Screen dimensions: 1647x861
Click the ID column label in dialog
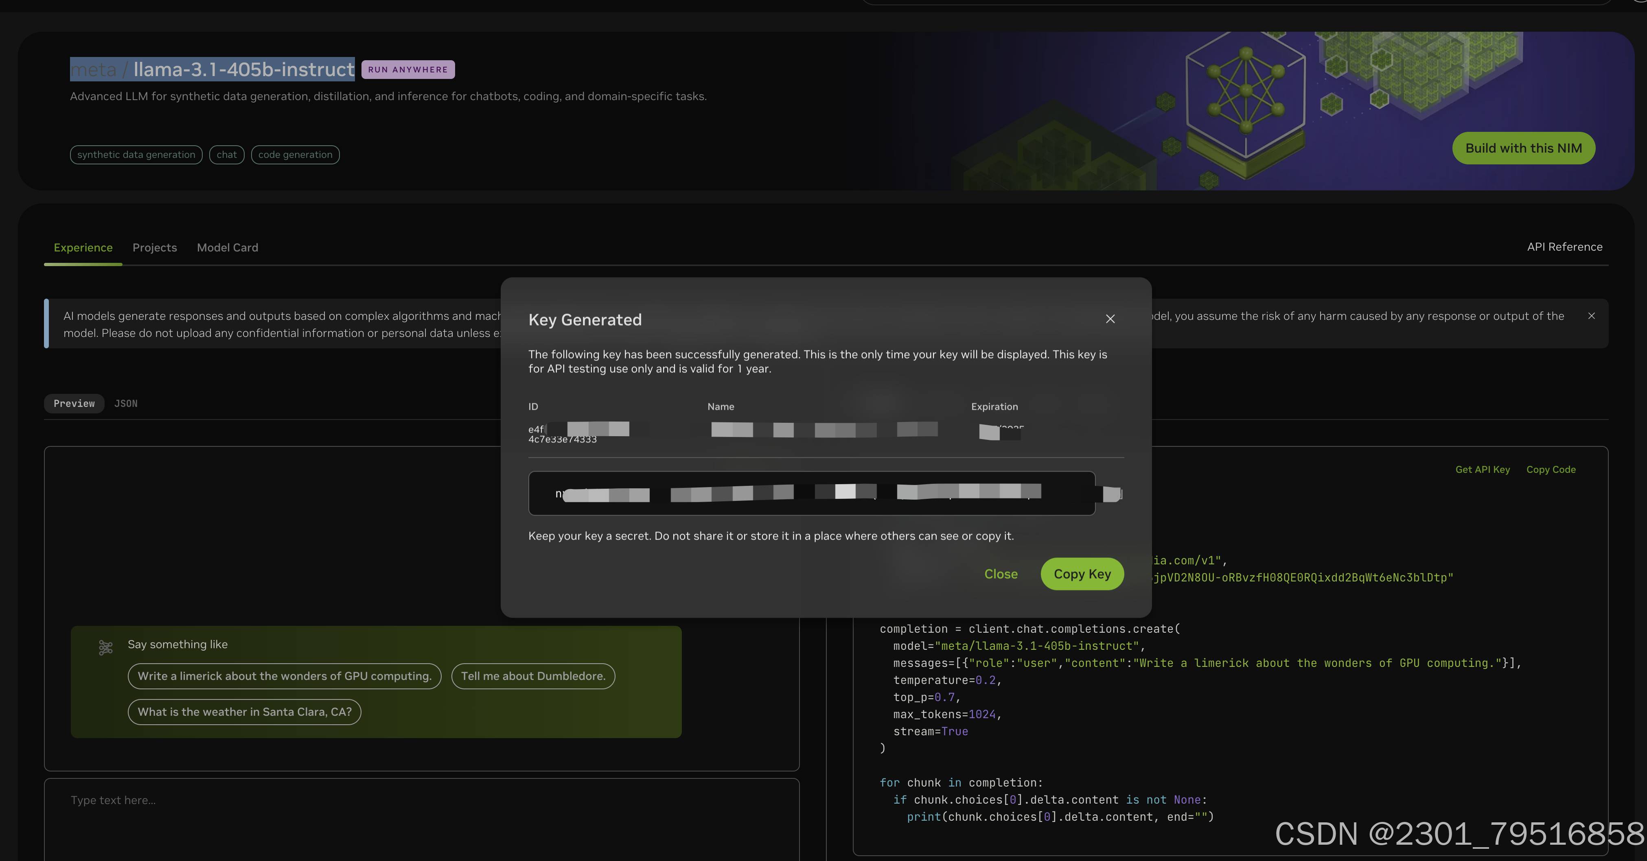(533, 406)
